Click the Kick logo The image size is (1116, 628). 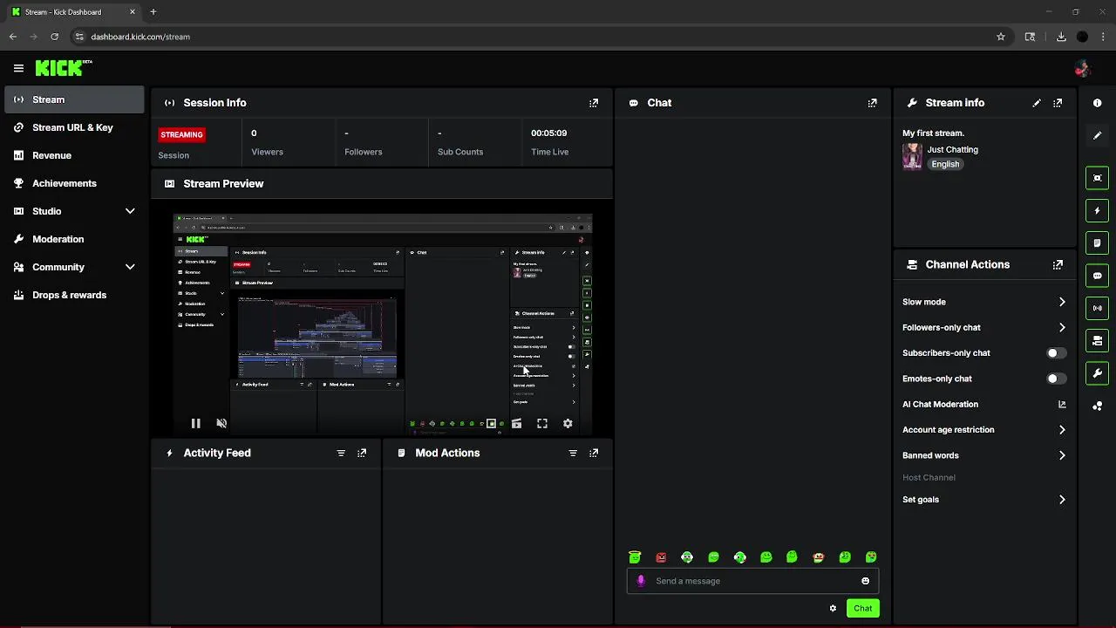click(64, 68)
